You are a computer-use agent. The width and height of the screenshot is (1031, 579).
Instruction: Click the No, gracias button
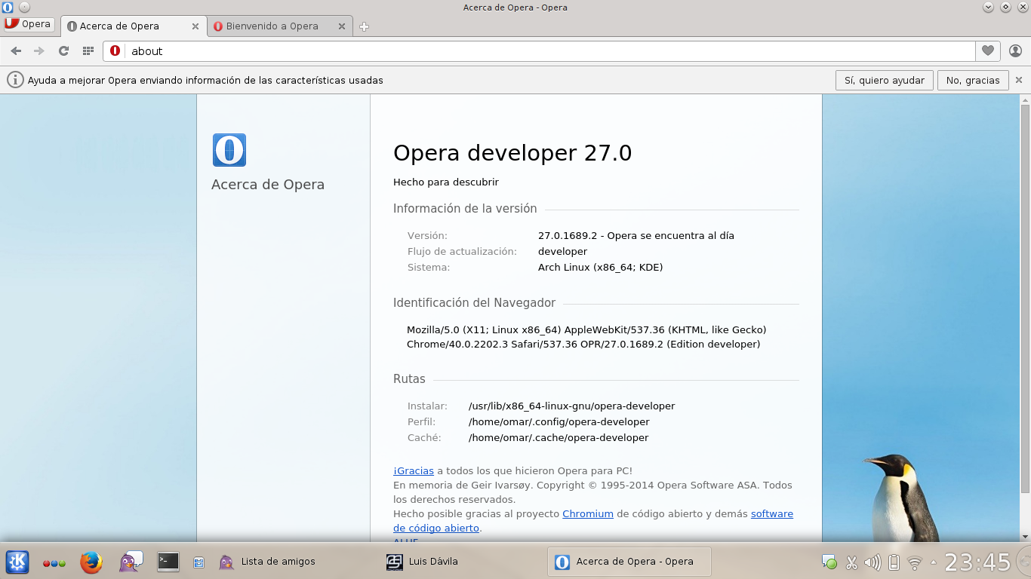(x=973, y=80)
